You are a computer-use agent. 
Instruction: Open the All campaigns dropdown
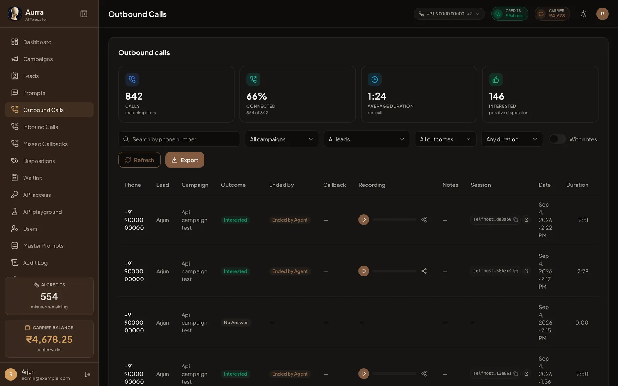[x=282, y=139]
